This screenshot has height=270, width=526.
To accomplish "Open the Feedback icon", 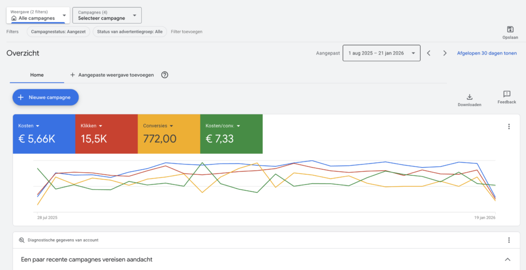I will coord(506,94).
